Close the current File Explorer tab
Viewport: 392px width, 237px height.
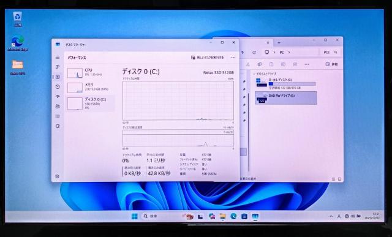268,42
